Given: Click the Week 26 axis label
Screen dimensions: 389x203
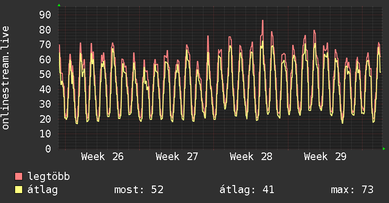Looking at the screenshot, I should coord(102,156).
